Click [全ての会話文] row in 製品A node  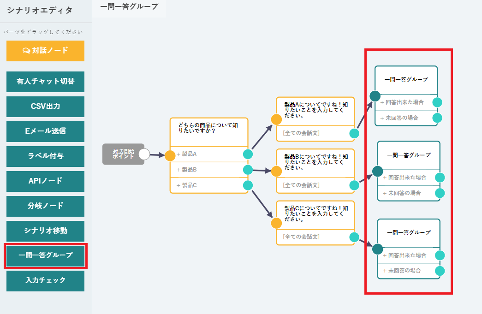point(315,133)
